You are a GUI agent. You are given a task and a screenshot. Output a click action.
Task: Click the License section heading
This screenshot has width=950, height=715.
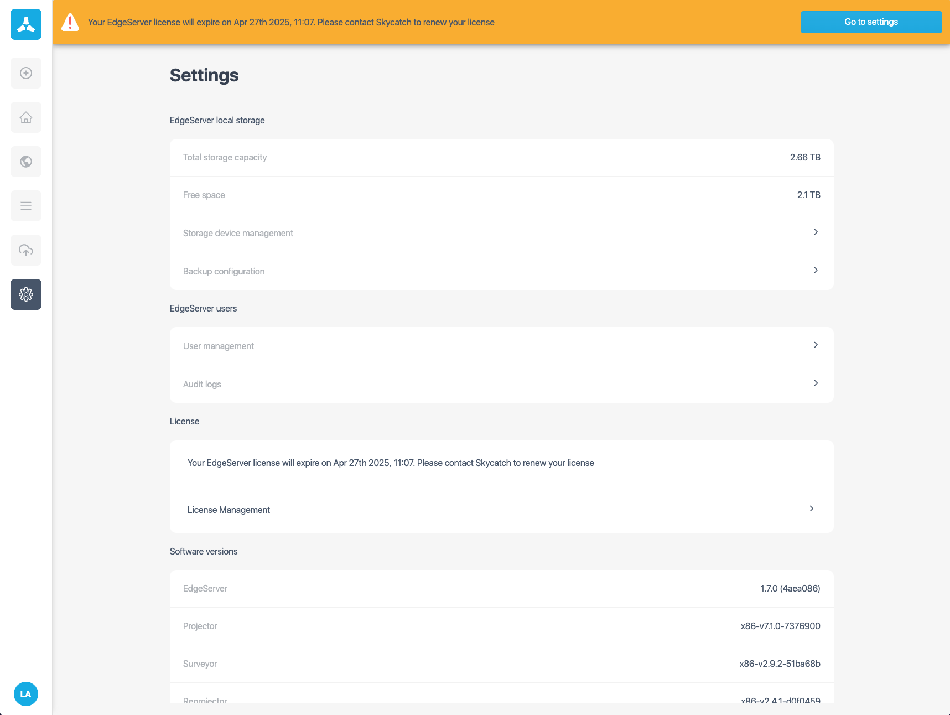(x=184, y=421)
